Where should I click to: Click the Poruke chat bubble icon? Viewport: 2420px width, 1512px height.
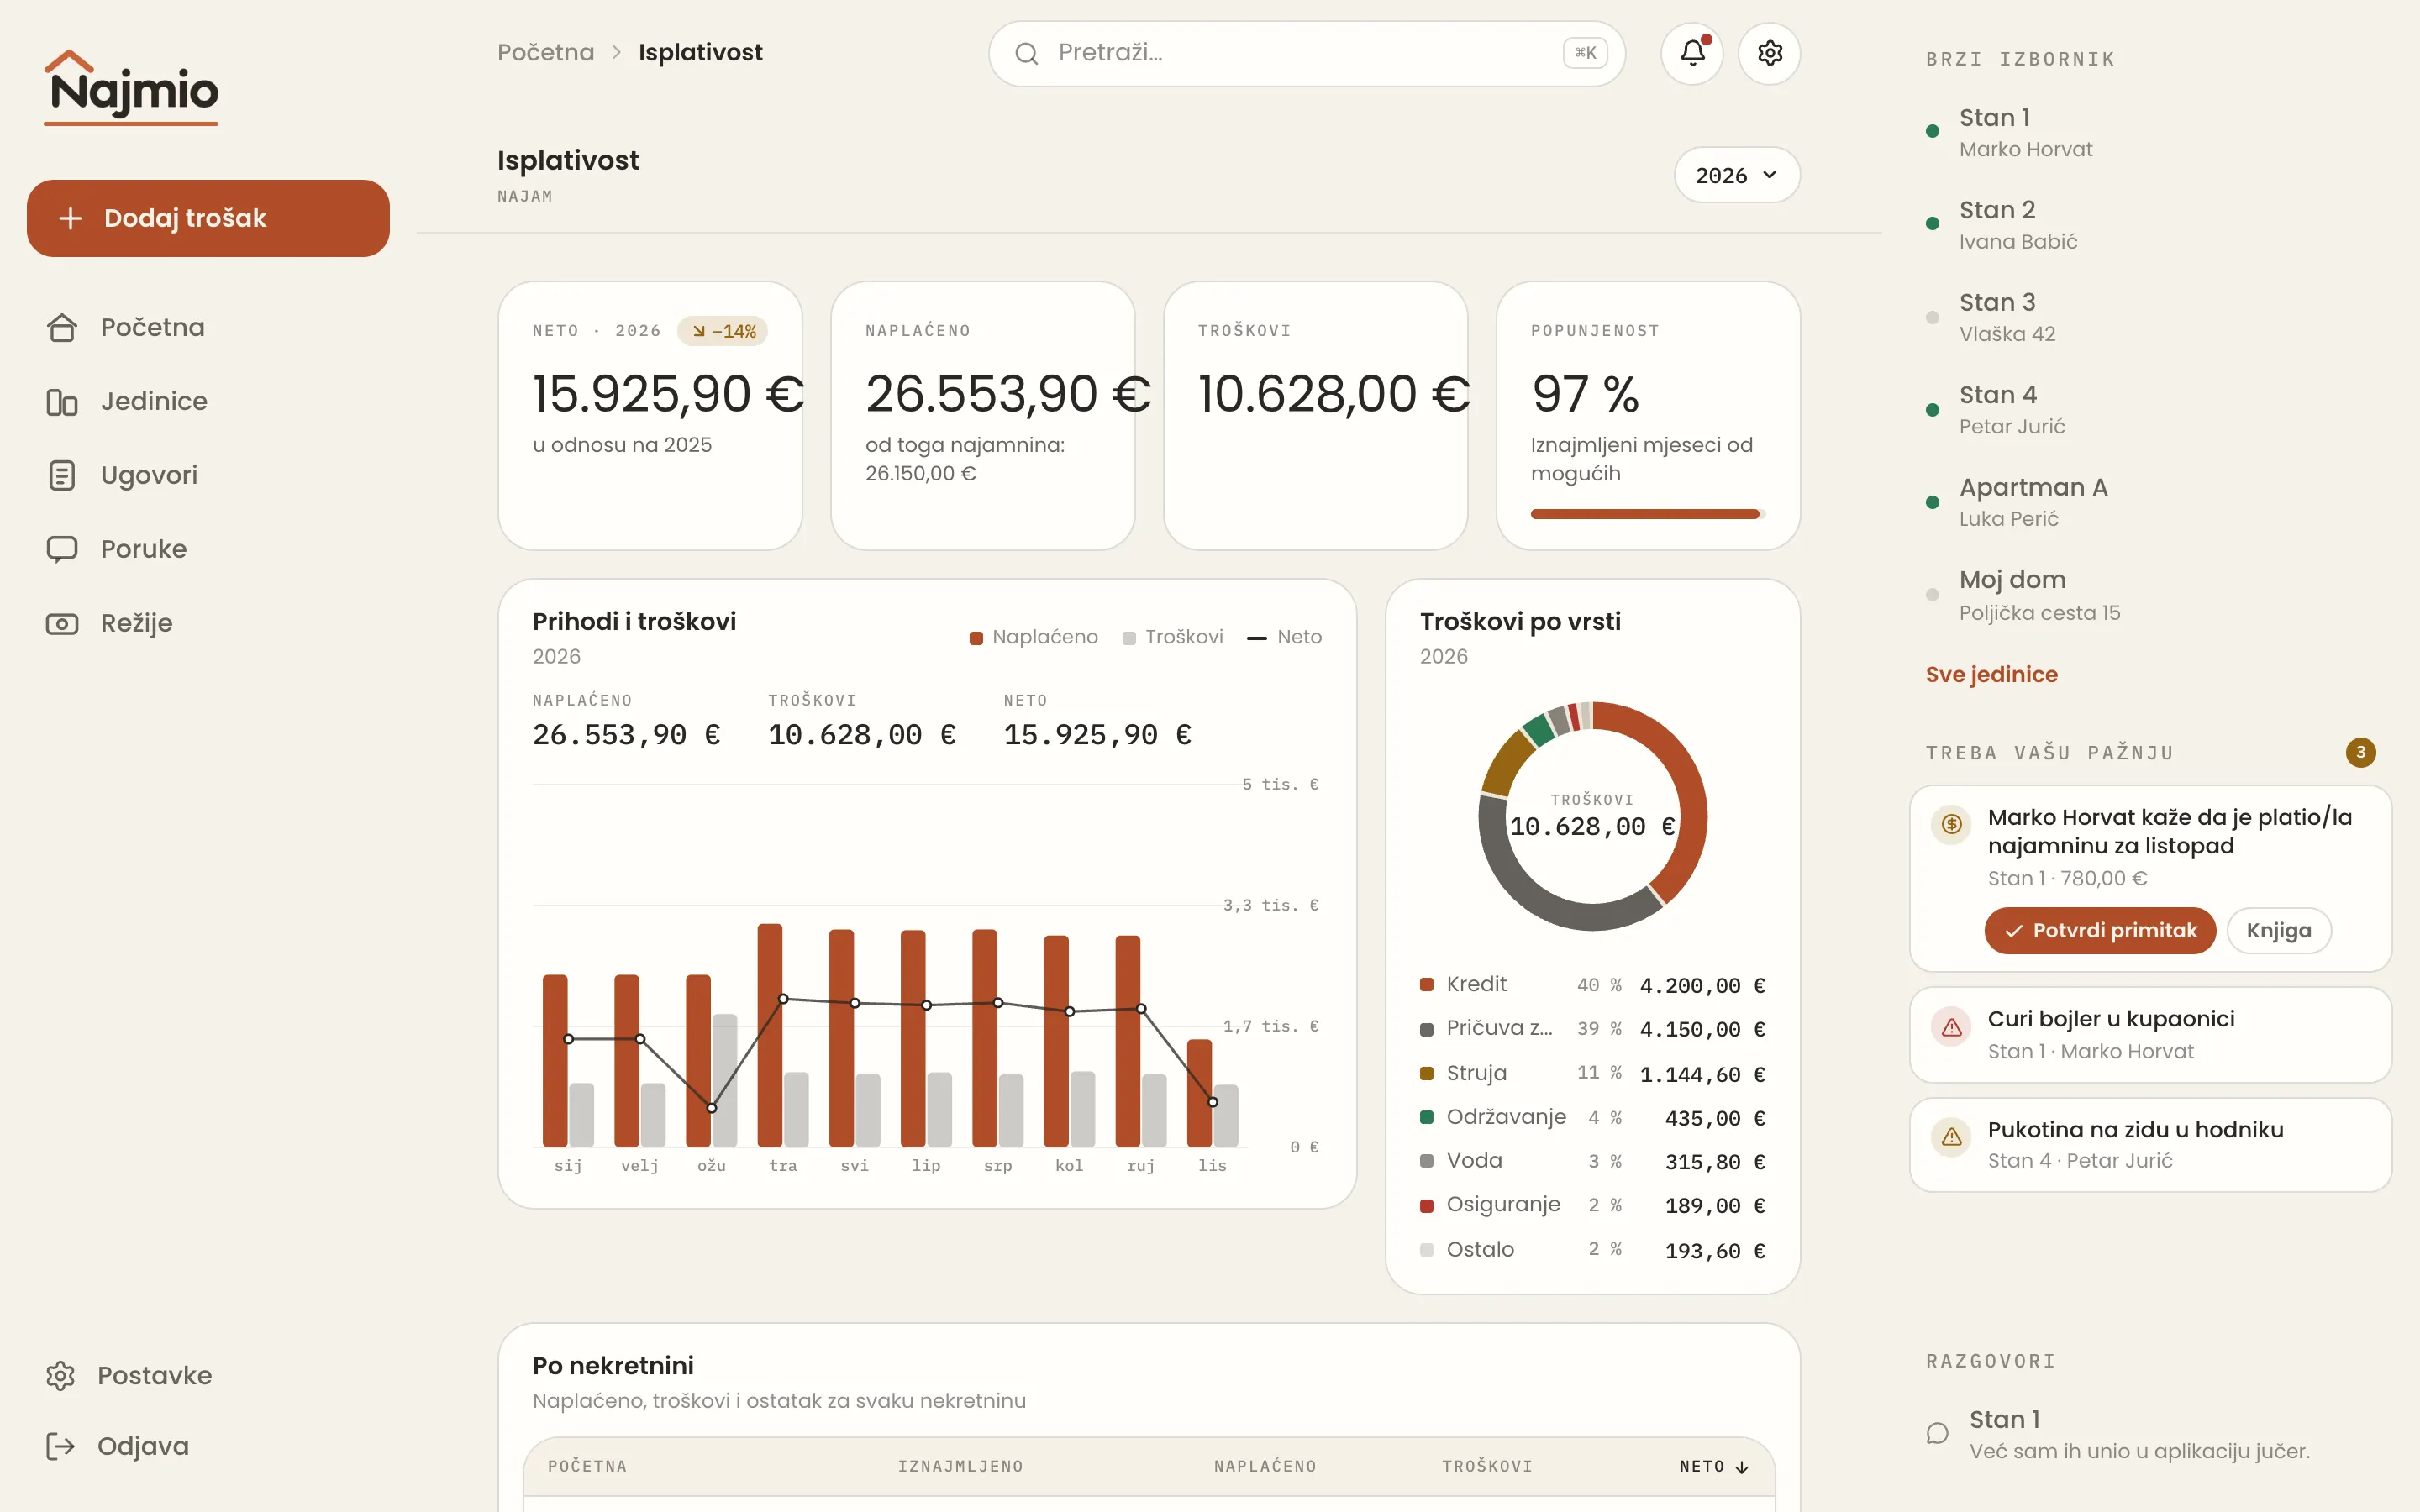(62, 549)
